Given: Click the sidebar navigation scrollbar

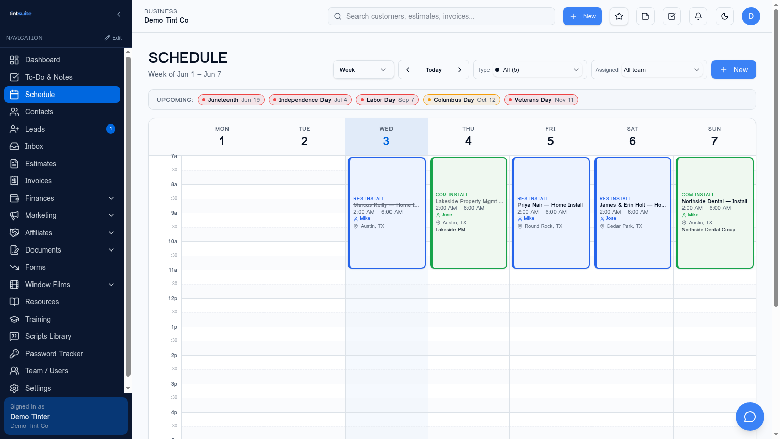Looking at the screenshot, I should tap(128, 216).
